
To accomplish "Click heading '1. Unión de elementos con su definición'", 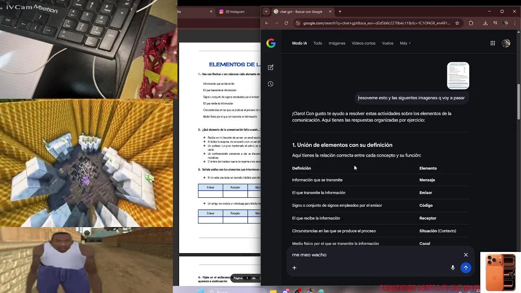I will [342, 145].
